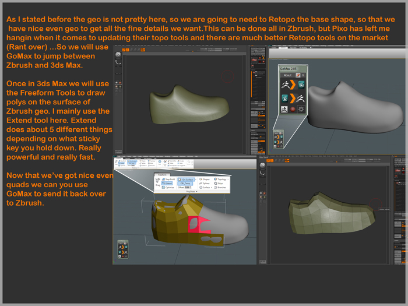Click the orange 3ds-Max-to-ZBrush arrow in GoMax

tap(293, 99)
